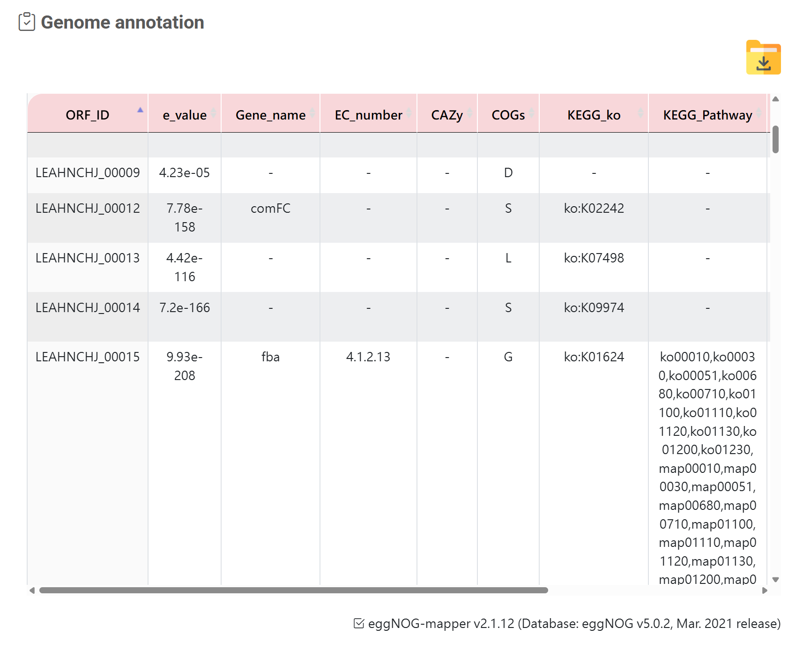Sort table by Gene_name column
This screenshot has width=803, height=650.
click(x=270, y=115)
